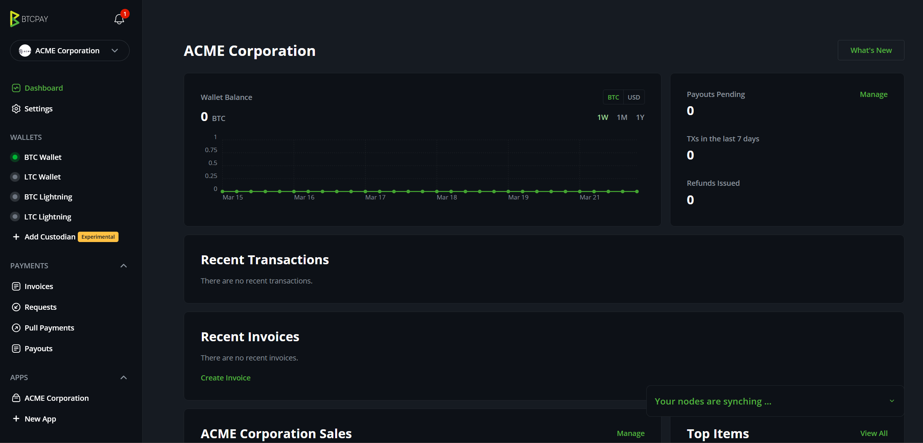The height and width of the screenshot is (443, 923).
Task: Open the notifications bell icon
Action: [119, 19]
